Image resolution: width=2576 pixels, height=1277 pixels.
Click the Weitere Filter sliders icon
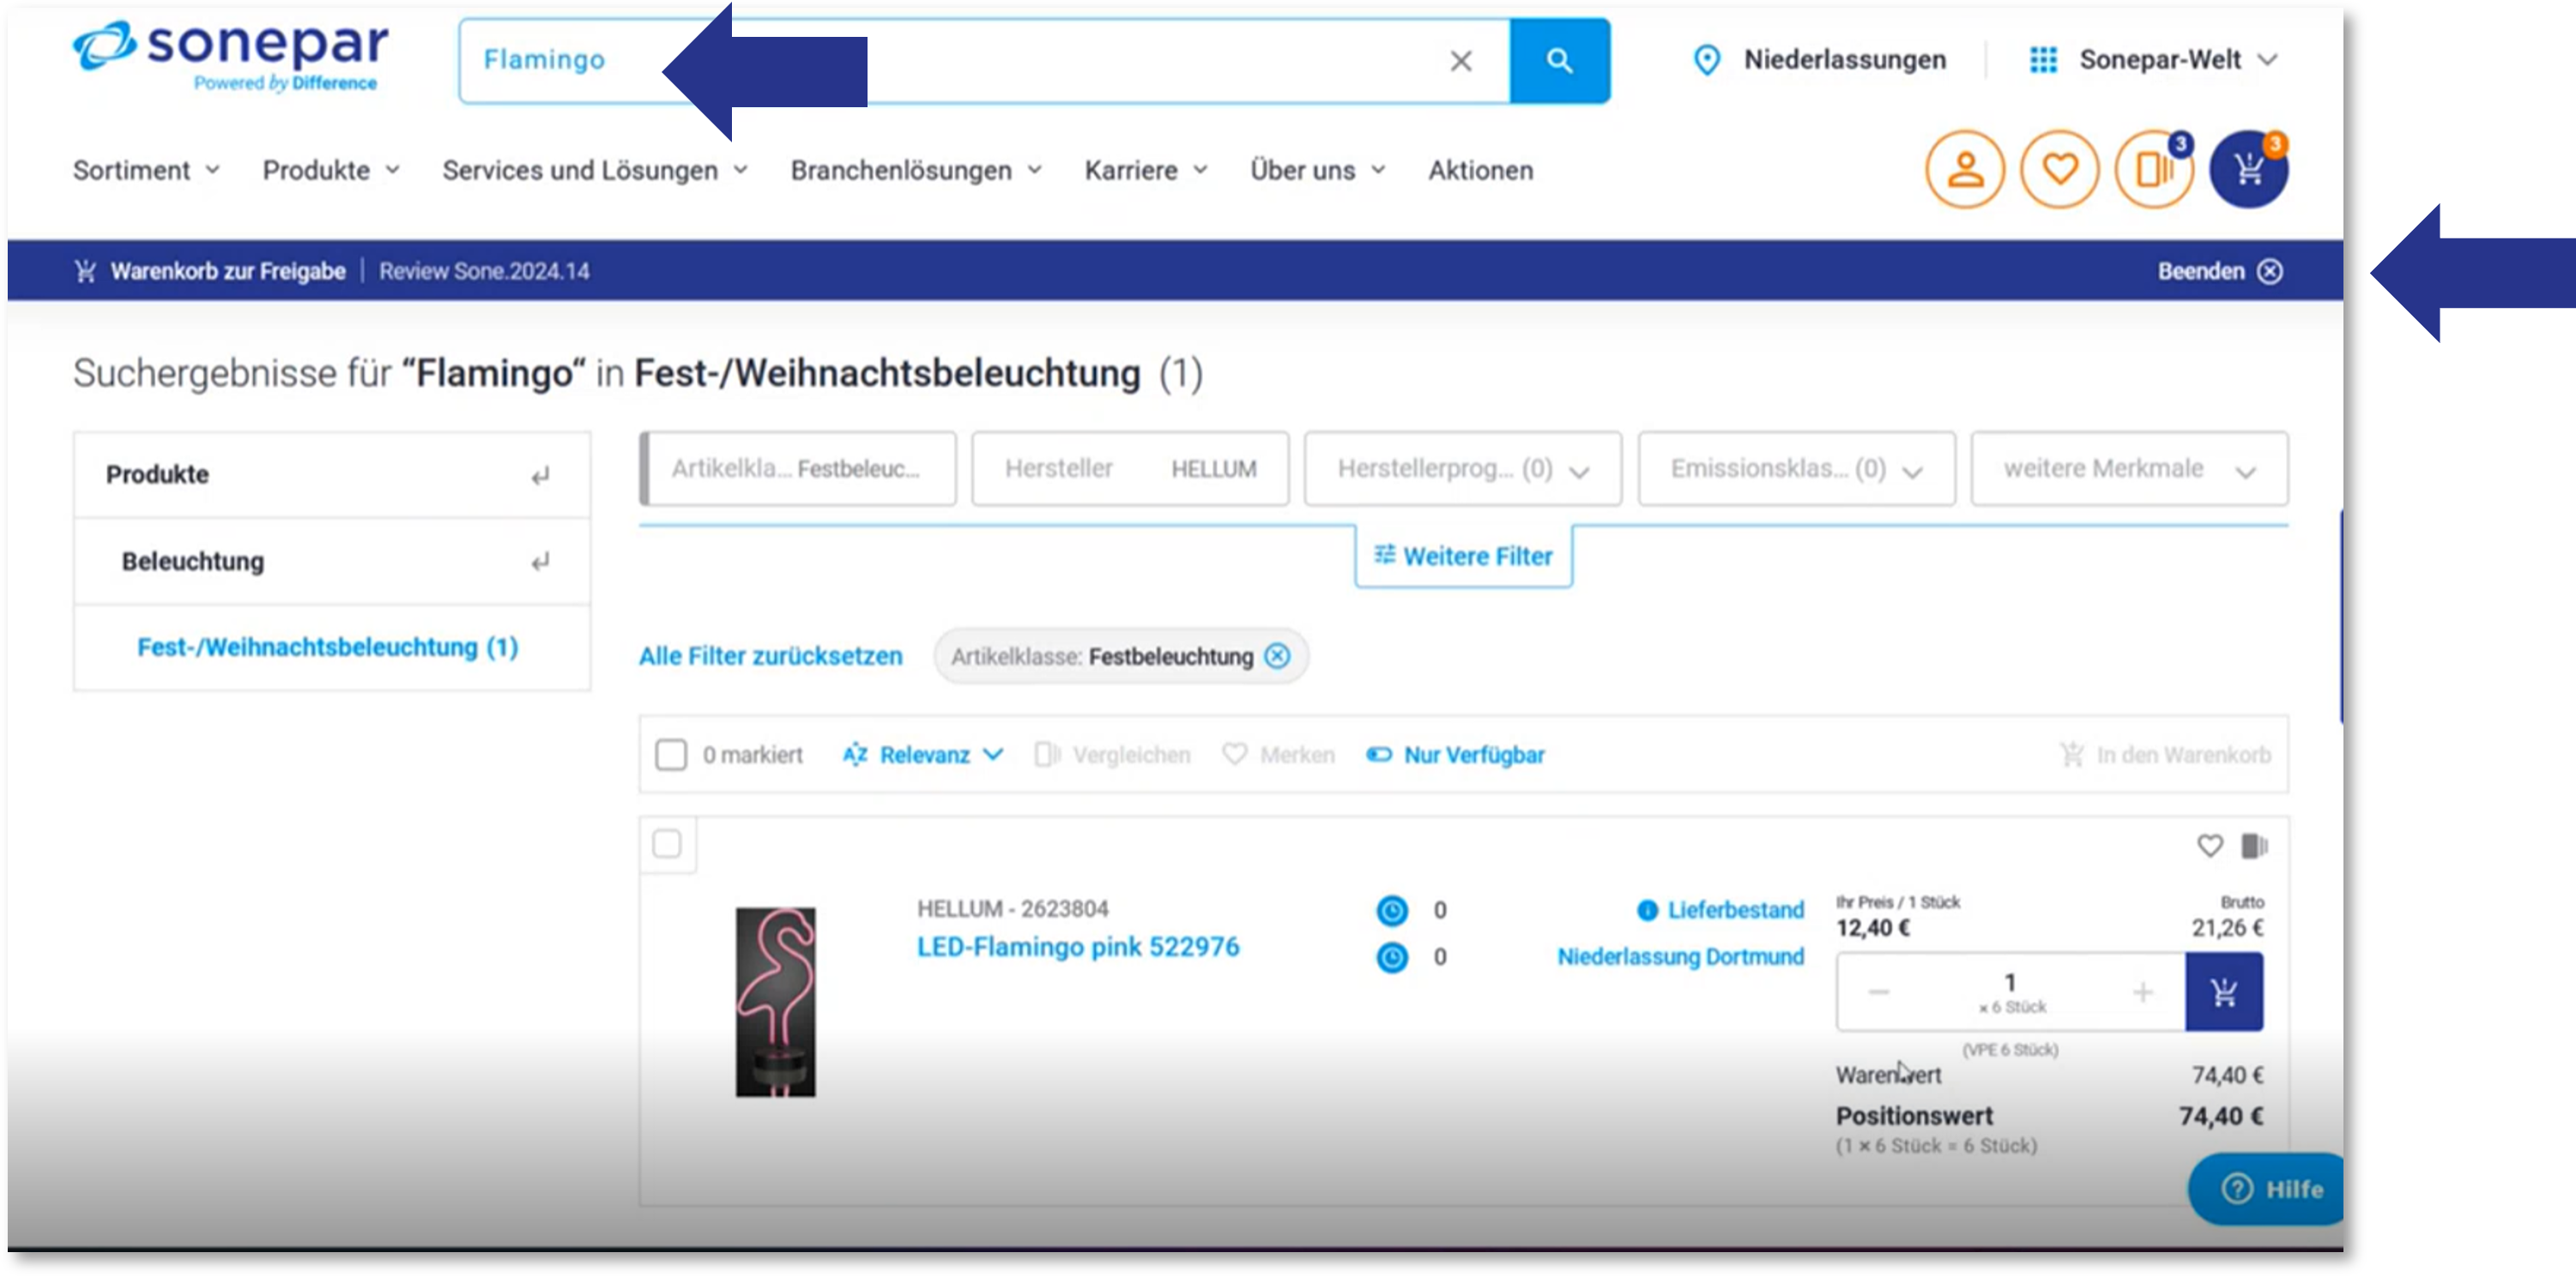[1384, 553]
